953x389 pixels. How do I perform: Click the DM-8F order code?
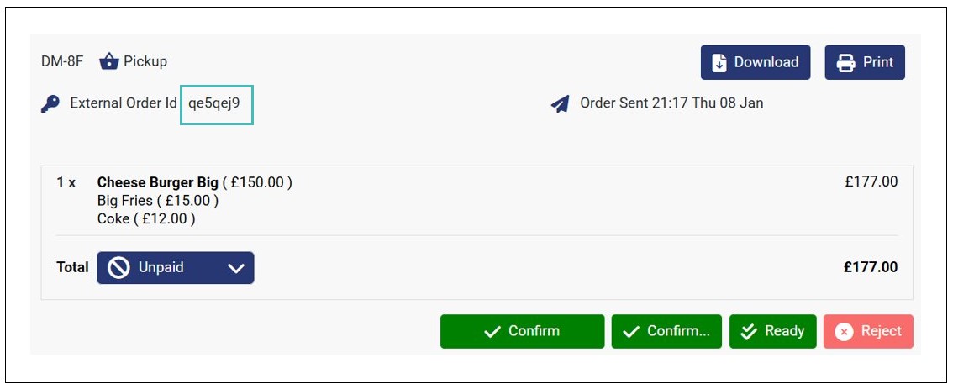click(x=62, y=61)
